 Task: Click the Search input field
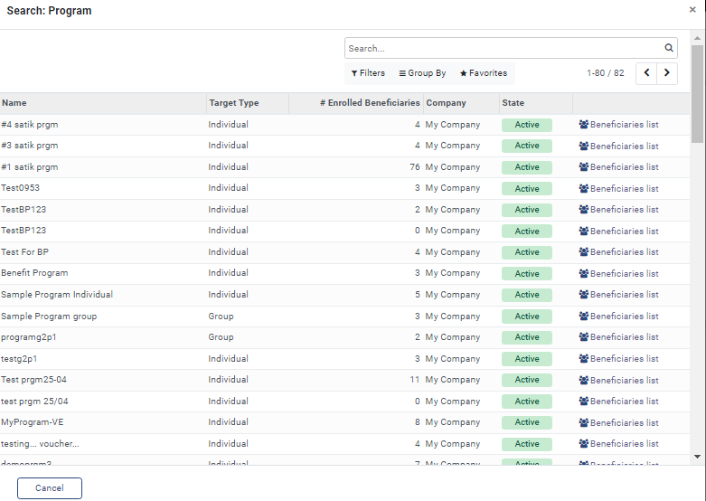pyautogui.click(x=504, y=48)
